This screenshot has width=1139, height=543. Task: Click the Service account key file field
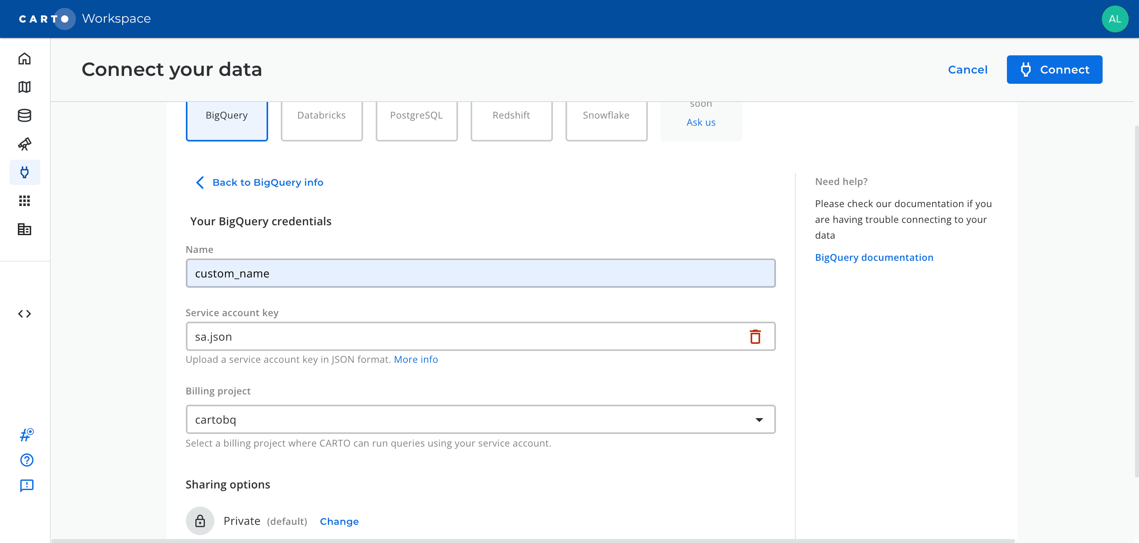[x=480, y=337]
